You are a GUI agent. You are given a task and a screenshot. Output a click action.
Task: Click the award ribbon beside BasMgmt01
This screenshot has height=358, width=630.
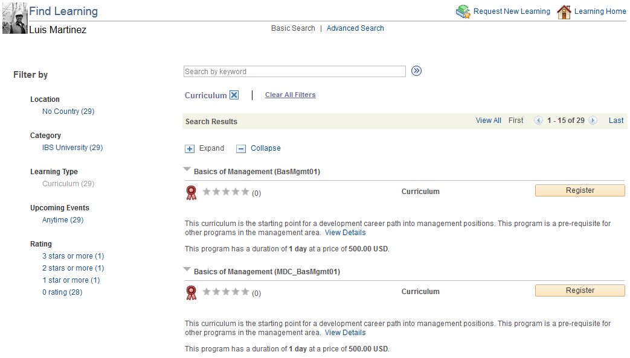click(191, 192)
